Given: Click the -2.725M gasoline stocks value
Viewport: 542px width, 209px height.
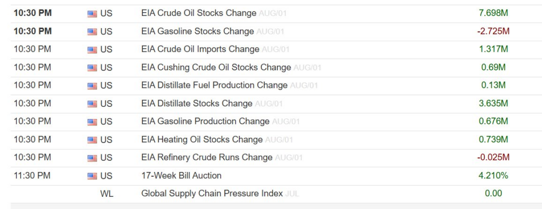Looking at the screenshot, I should click(x=493, y=31).
